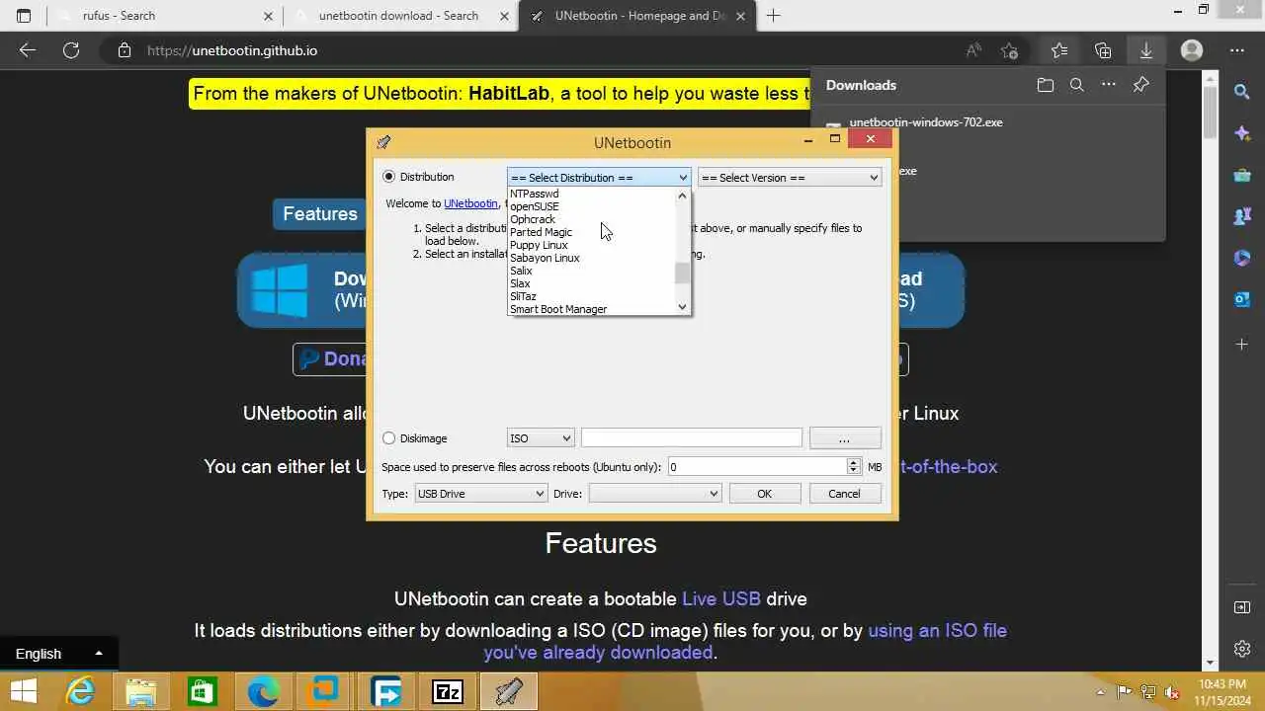Go back to the previous page

tap(28, 50)
